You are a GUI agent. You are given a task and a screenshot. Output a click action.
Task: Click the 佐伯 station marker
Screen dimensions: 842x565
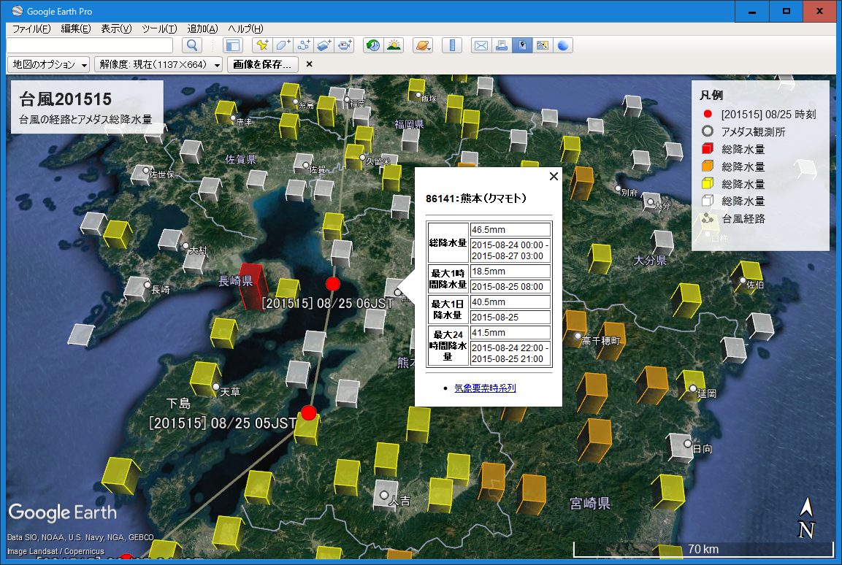pyautogui.click(x=743, y=280)
